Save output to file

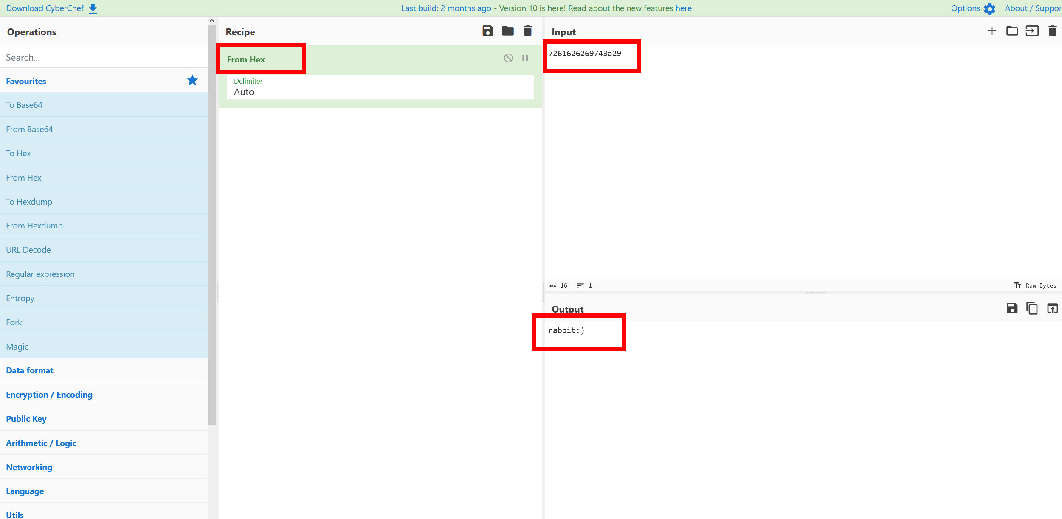(1012, 308)
